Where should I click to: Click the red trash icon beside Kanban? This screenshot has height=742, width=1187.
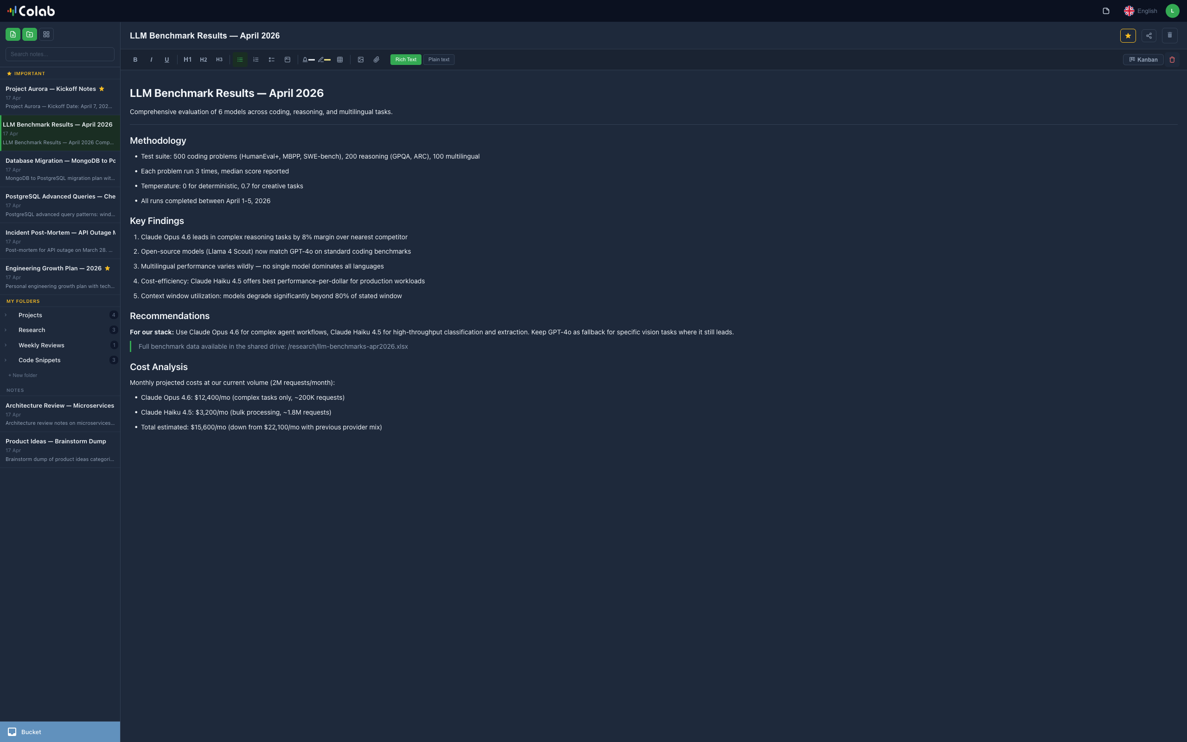1172,59
